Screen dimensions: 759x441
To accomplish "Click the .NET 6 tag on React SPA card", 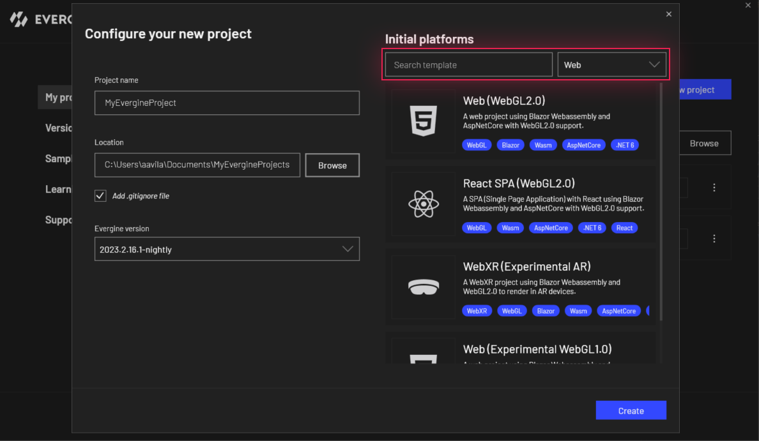I will click(592, 228).
